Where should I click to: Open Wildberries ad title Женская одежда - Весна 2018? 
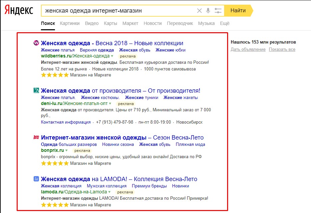point(112,43)
